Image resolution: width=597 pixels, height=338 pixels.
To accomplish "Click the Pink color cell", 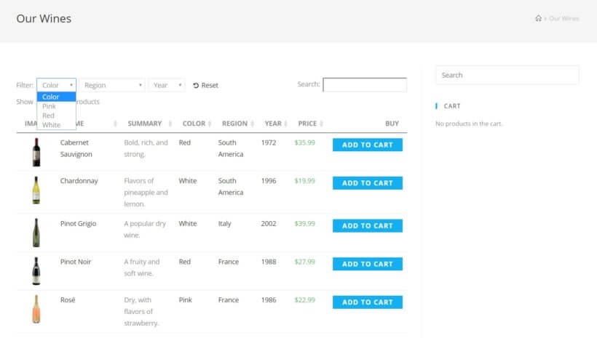I will tap(186, 300).
